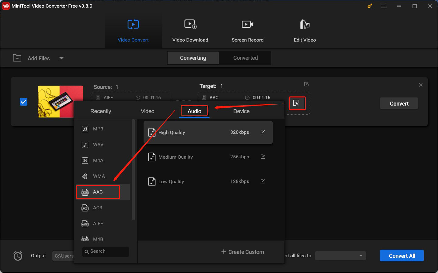The image size is (438, 273).
Task: Edit the Low Quality preset settings
Action: click(263, 181)
